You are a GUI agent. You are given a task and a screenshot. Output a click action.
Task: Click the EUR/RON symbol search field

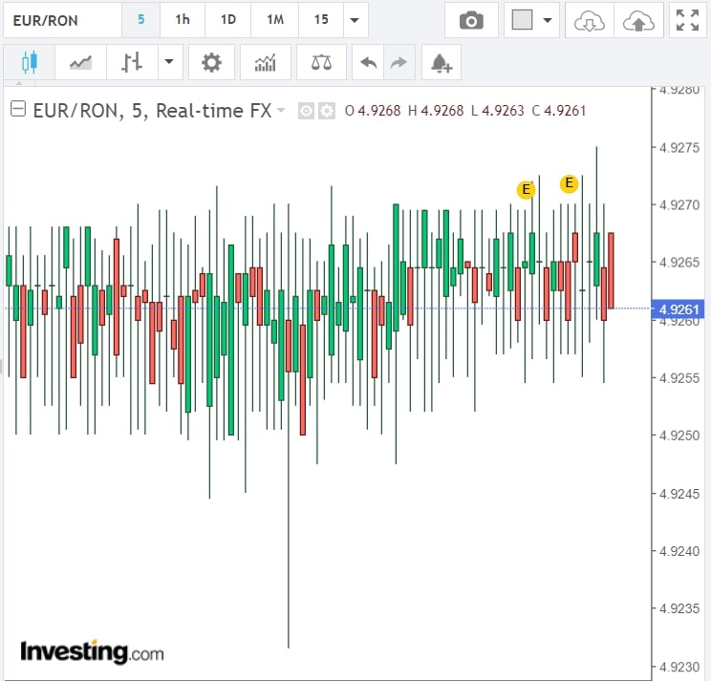point(61,20)
